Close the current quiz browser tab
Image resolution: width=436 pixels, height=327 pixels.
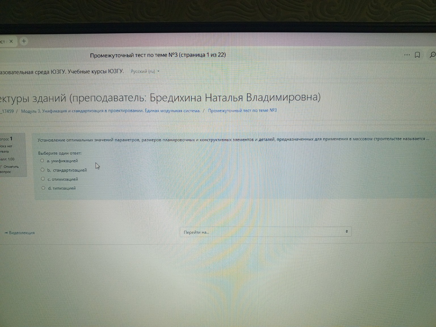(x=11, y=41)
